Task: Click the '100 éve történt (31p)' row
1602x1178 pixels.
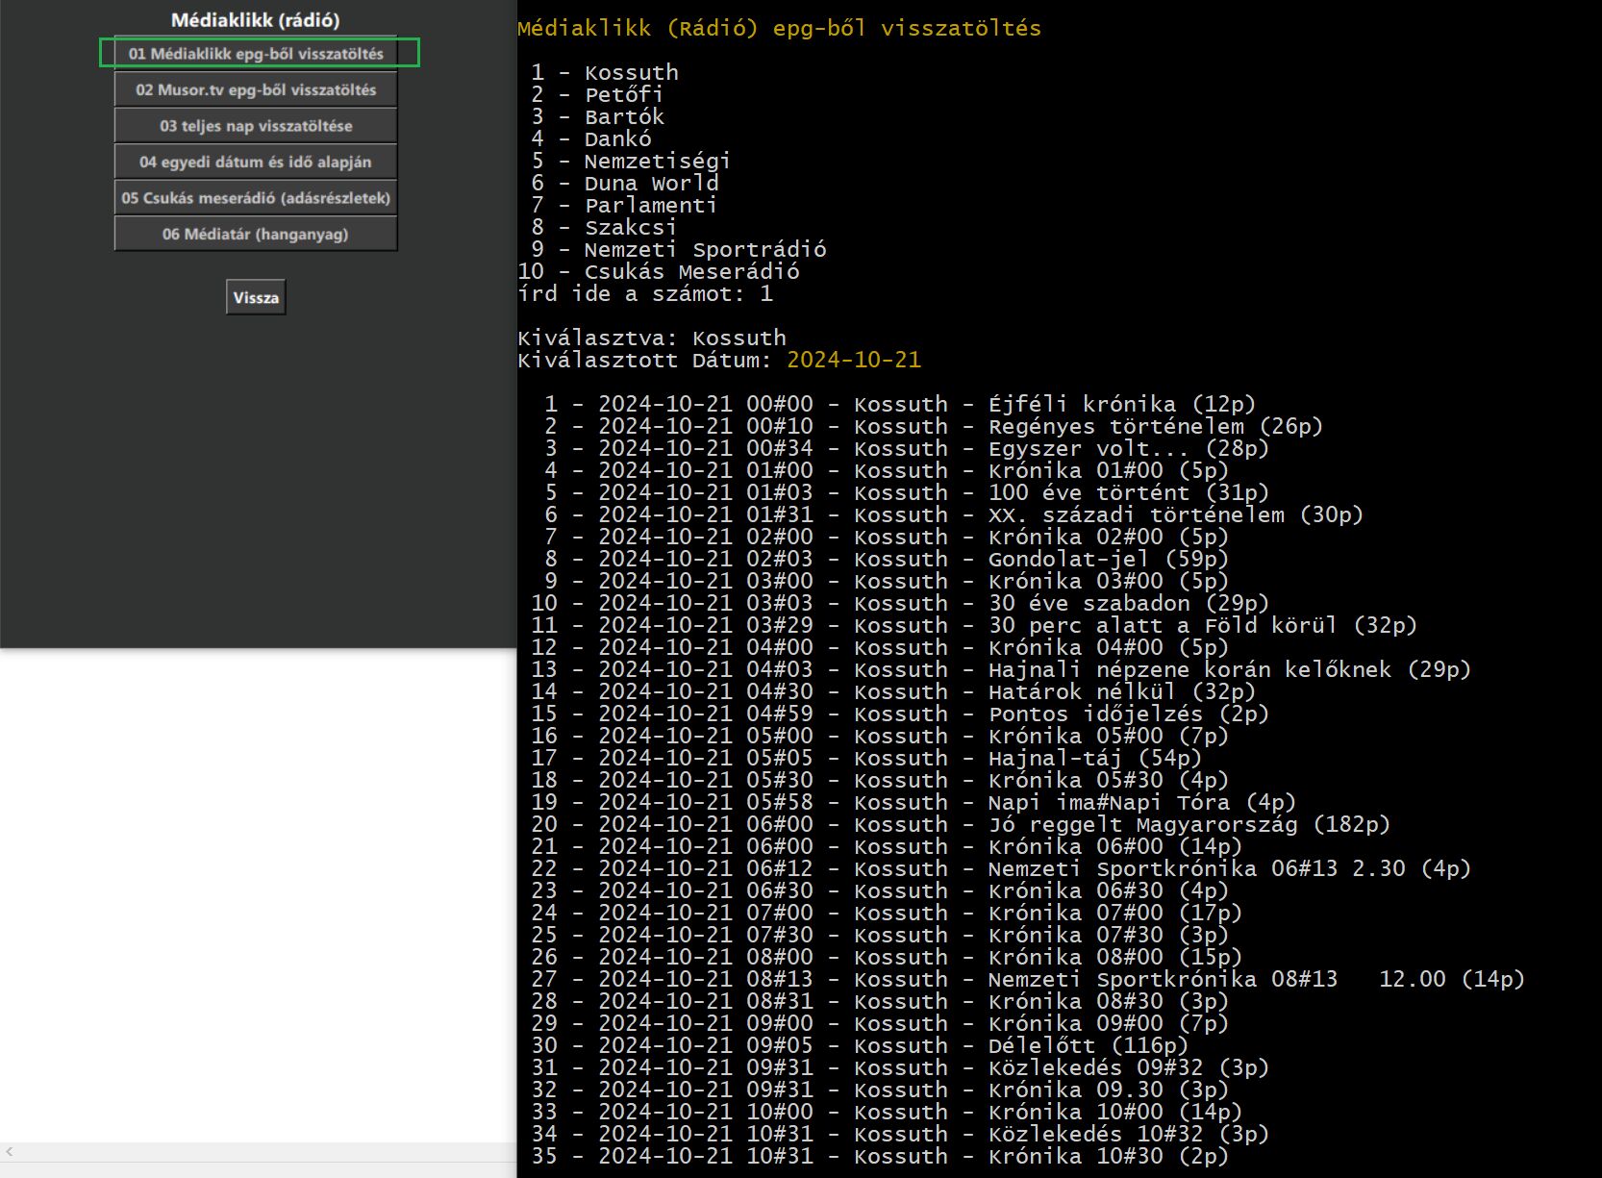Action: pyautogui.click(x=907, y=493)
